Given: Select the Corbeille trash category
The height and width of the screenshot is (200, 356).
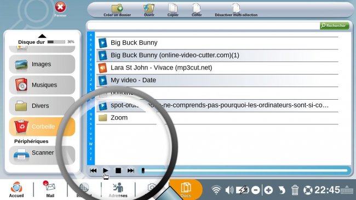Looking at the screenshot, I should tap(42, 127).
